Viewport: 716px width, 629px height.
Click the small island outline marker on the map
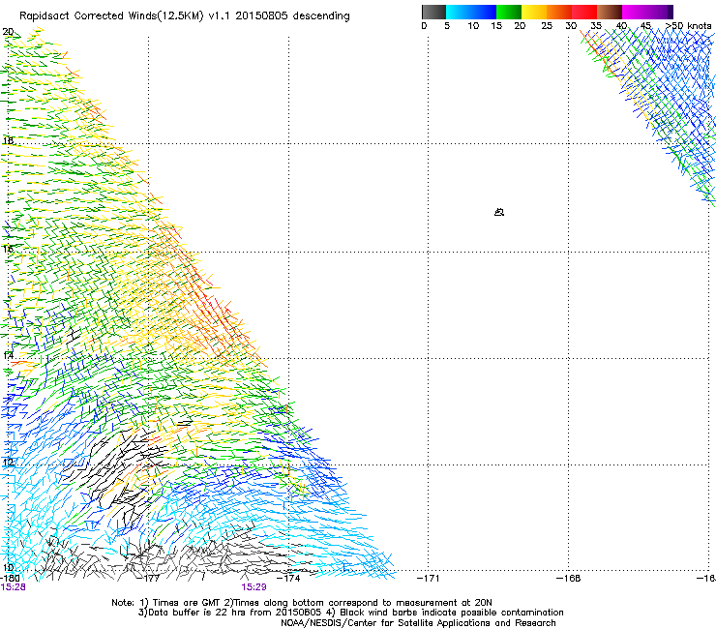tap(499, 212)
